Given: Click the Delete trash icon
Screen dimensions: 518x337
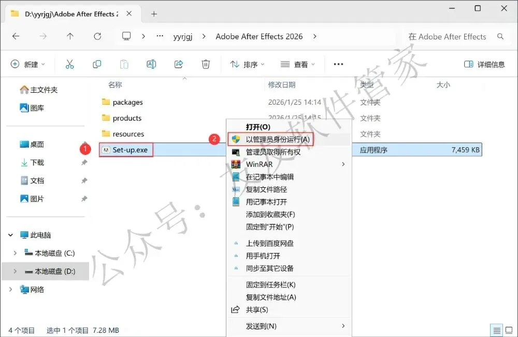Looking at the screenshot, I should (x=206, y=64).
